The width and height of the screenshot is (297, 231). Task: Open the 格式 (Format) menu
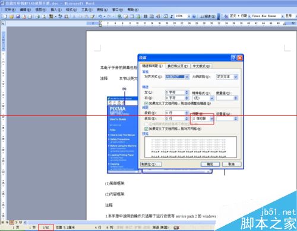coord(71,9)
